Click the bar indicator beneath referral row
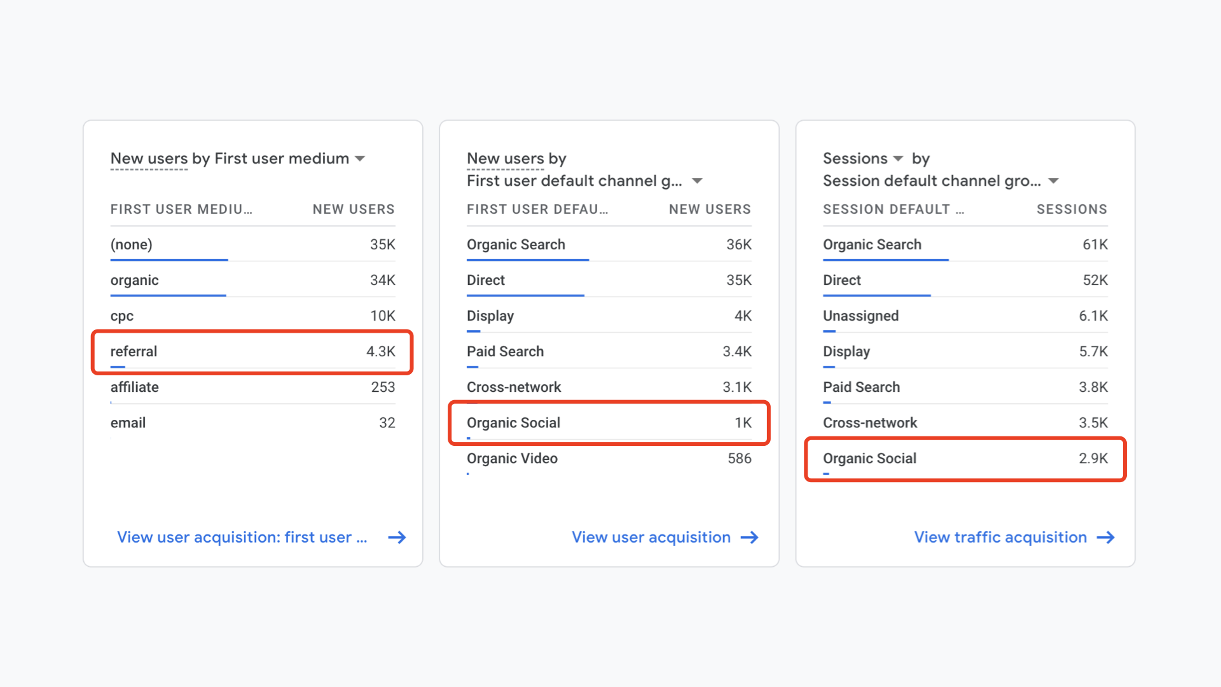Viewport: 1221px width, 687px height. pos(117,367)
